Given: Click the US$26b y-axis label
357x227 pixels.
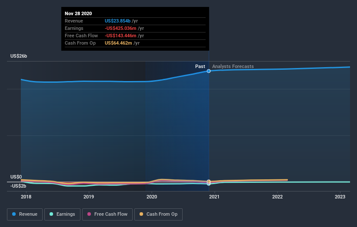Looking at the screenshot, I should (x=19, y=56).
